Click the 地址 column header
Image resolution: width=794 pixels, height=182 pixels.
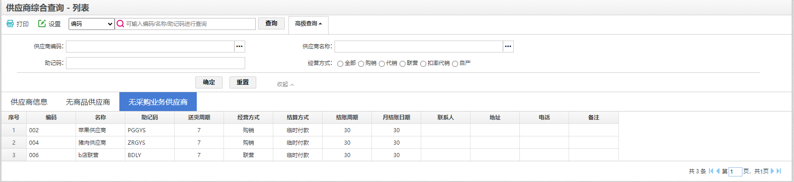click(495, 117)
